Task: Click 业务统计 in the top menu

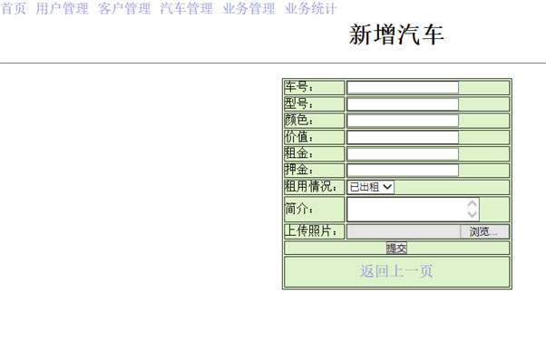Action: click(x=311, y=9)
